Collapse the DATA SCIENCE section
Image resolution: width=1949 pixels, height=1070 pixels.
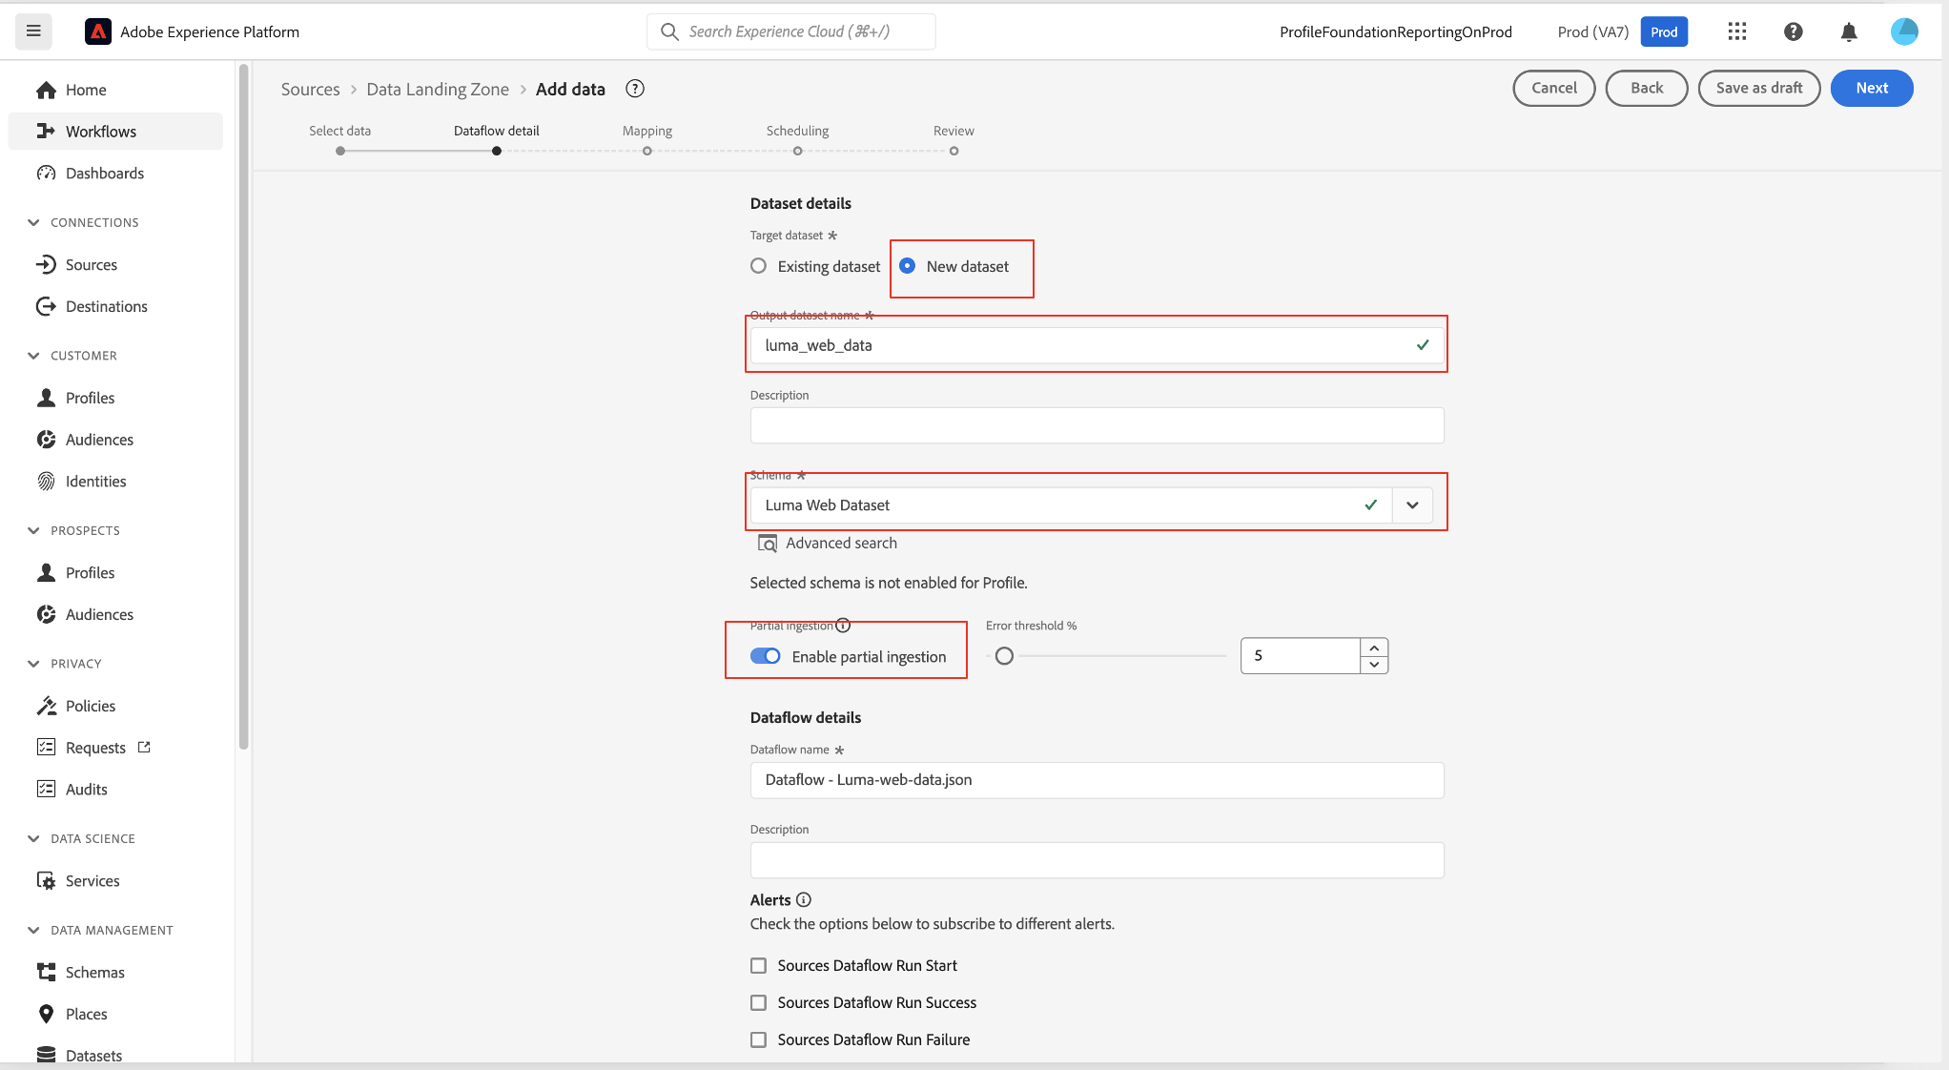33,838
